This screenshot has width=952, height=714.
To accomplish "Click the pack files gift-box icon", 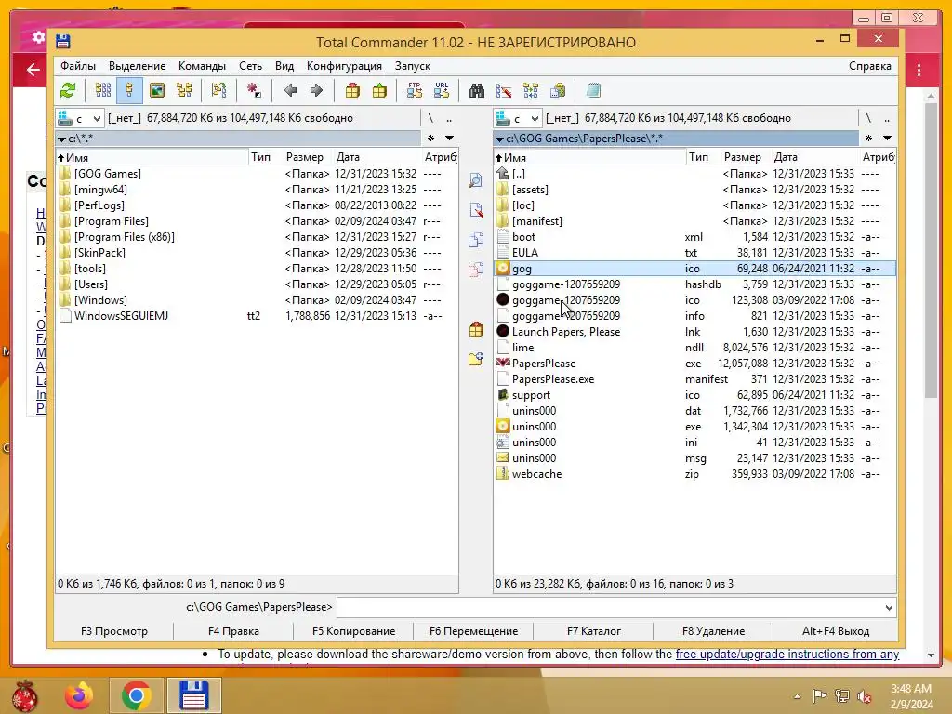I will [x=352, y=91].
